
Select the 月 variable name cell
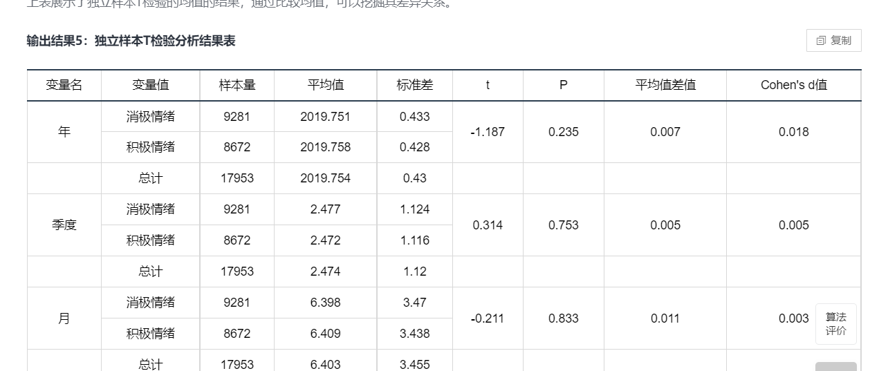(64, 318)
